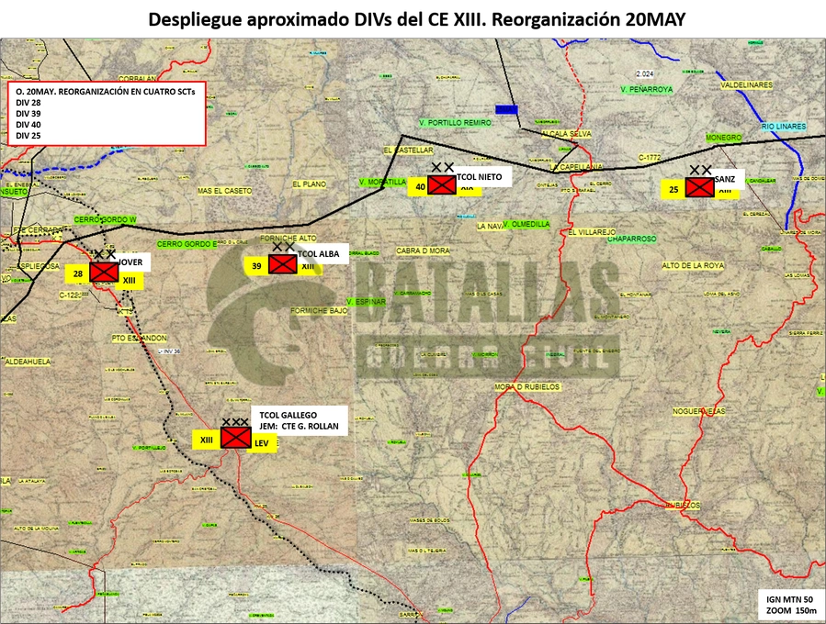This screenshot has width=826, height=624.
Task: Click the "CORBALAN" label
Action: click(139, 78)
